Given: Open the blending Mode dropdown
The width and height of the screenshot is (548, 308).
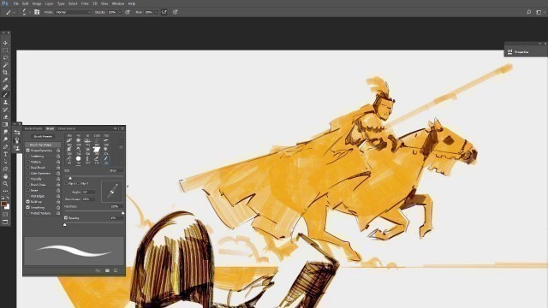Looking at the screenshot, I should 73,12.
